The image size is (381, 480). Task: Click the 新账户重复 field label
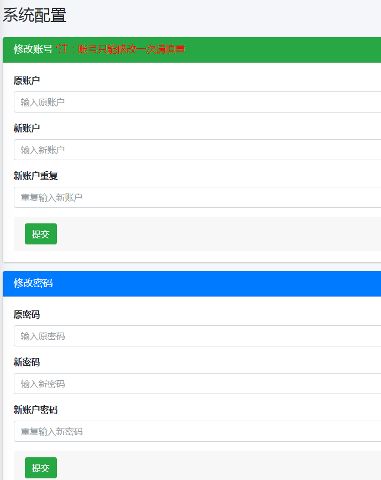pyautogui.click(x=35, y=176)
